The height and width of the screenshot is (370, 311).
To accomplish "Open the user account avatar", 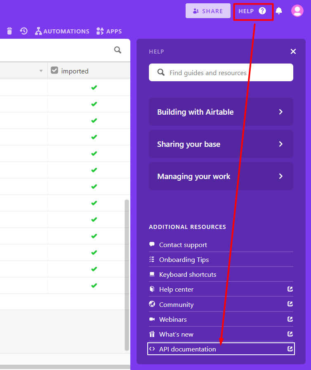I will 297,11.
